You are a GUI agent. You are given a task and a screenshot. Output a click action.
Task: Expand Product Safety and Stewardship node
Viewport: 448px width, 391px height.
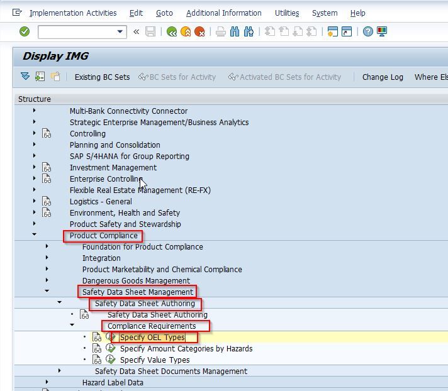34,223
